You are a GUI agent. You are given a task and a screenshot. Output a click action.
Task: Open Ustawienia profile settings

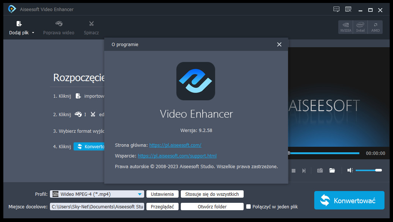(162, 194)
